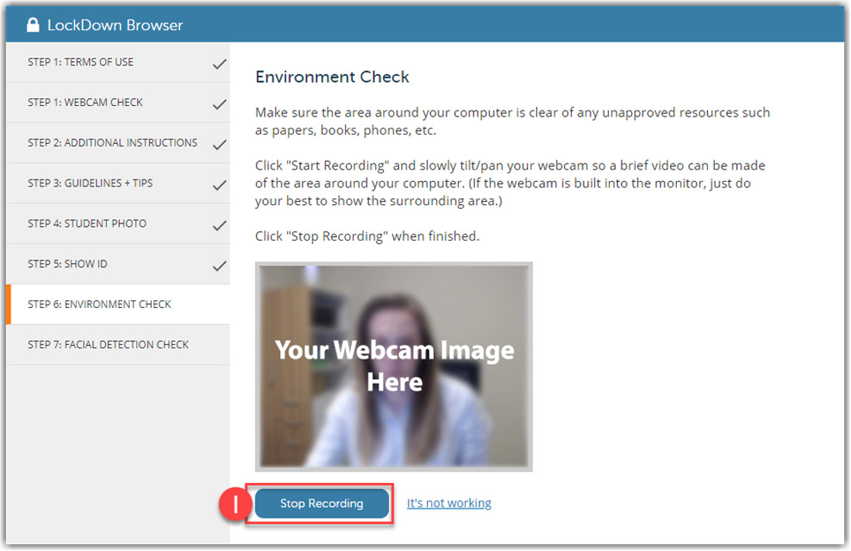The image size is (851, 551).
Task: Open the "It's not working" link
Action: tap(449, 503)
